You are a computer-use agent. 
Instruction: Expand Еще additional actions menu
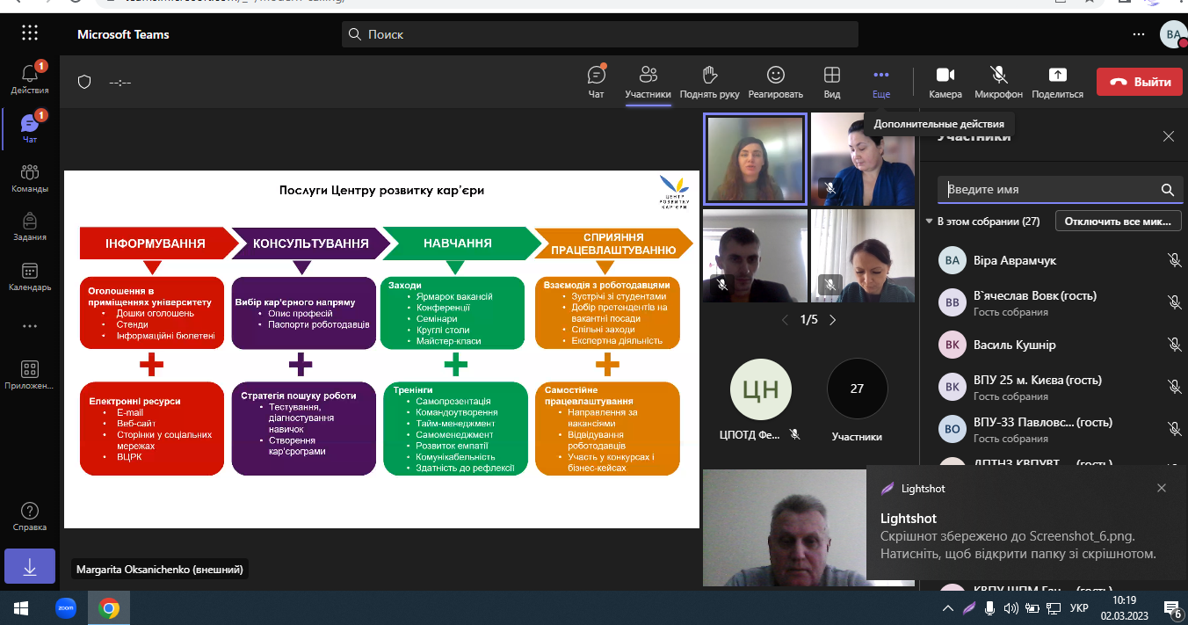[881, 81]
